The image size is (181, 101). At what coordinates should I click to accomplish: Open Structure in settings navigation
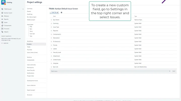coord(30,95)
